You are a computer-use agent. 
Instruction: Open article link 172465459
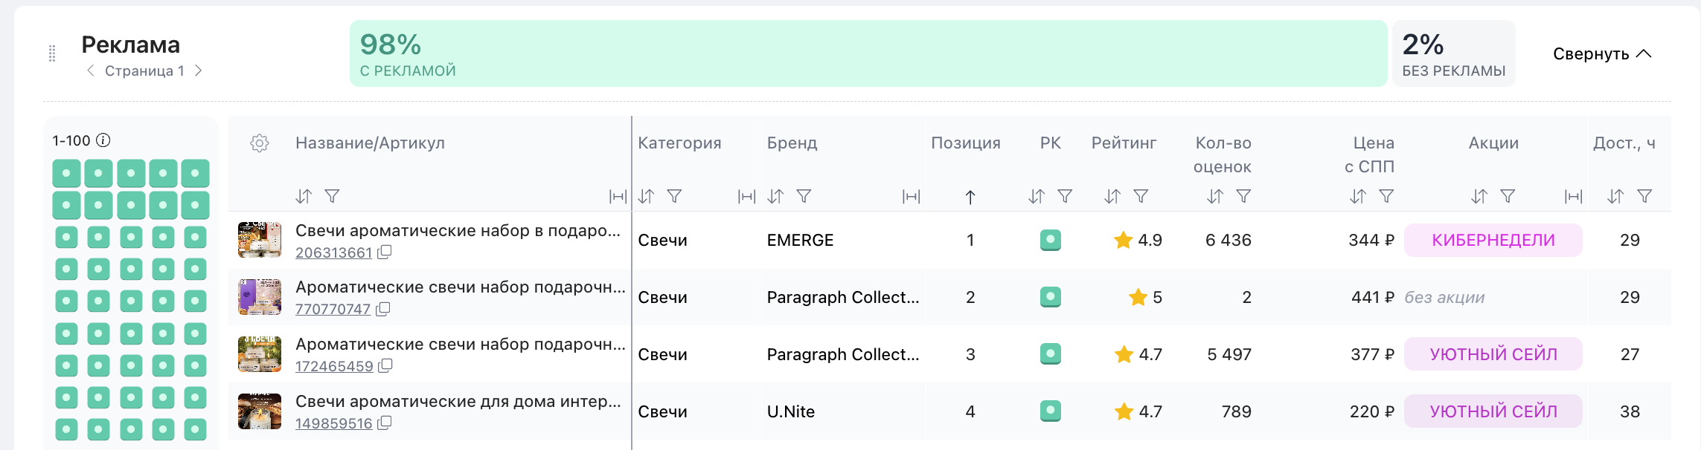(334, 366)
